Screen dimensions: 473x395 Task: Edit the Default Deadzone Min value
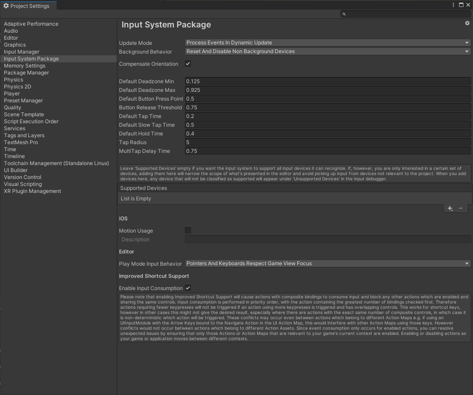(x=327, y=81)
